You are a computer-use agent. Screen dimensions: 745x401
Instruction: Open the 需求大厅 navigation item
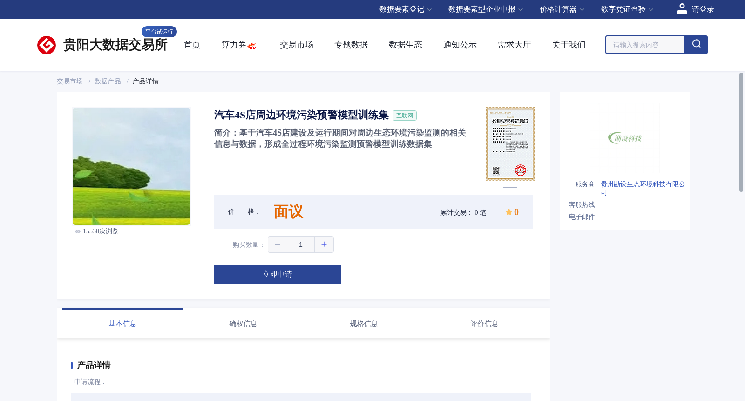click(x=514, y=45)
